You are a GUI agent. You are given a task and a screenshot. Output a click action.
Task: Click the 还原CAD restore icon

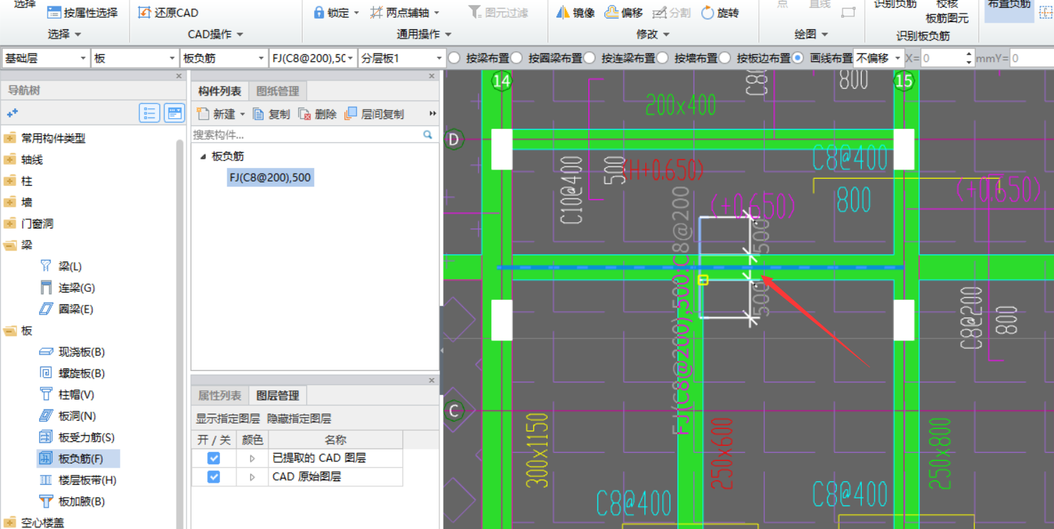145,13
